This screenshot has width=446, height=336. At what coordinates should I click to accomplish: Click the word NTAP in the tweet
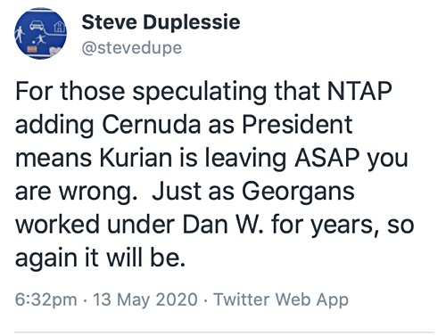click(359, 91)
